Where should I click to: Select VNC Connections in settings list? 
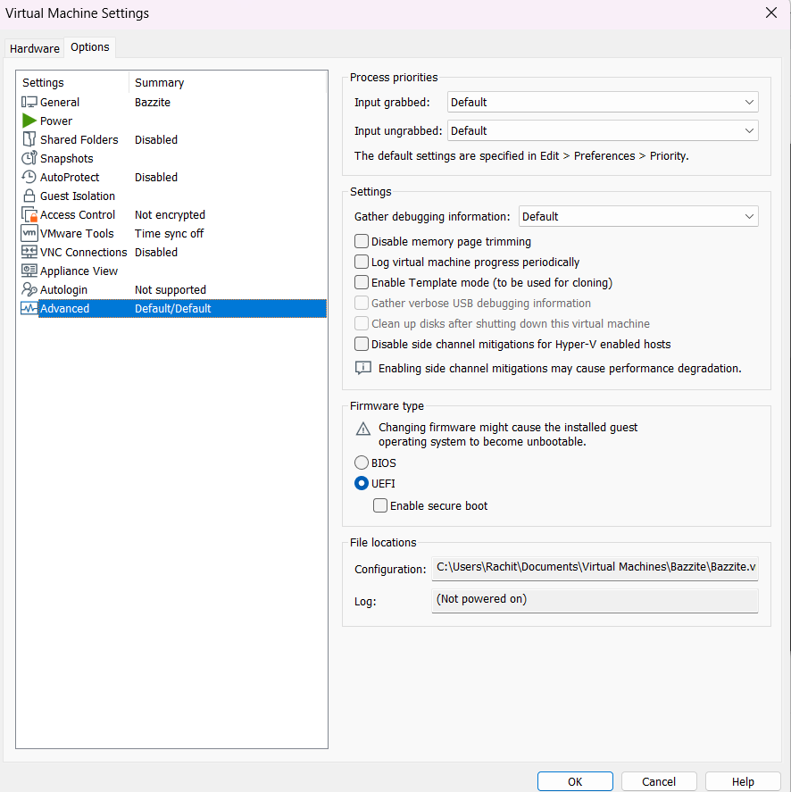coord(83,252)
